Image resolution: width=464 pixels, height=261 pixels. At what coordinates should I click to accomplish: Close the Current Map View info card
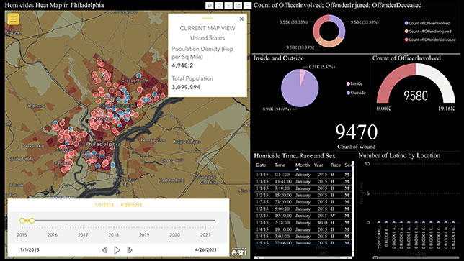(x=241, y=19)
